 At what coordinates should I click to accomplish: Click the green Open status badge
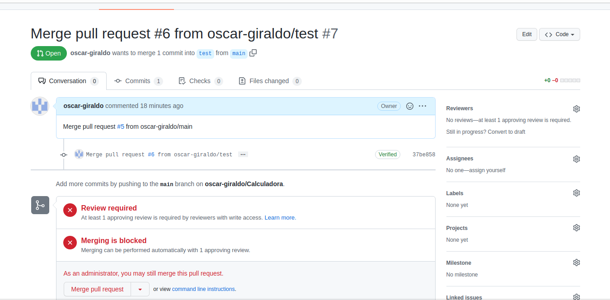(49, 53)
